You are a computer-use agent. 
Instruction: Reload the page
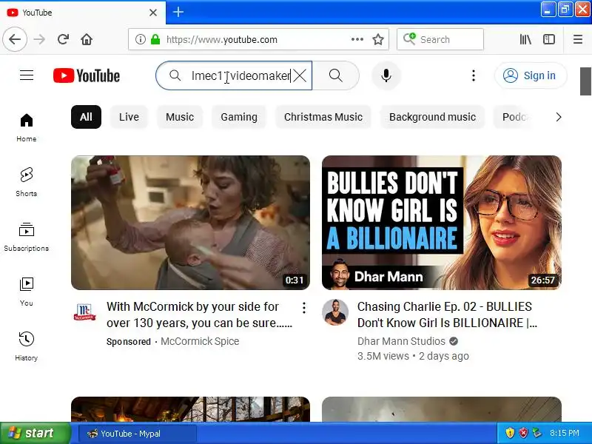coord(63,39)
